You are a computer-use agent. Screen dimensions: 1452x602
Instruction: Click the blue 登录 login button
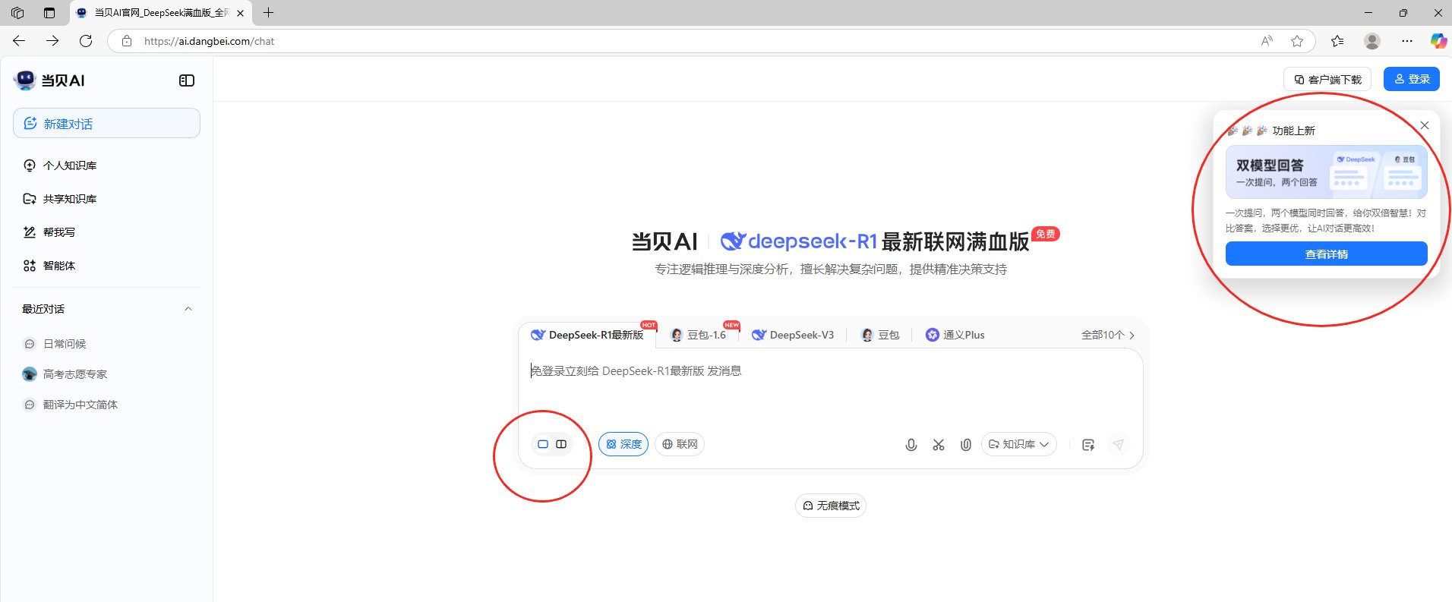click(1412, 79)
